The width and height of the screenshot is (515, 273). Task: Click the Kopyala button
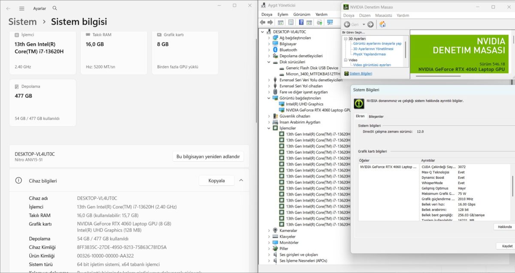click(x=216, y=181)
